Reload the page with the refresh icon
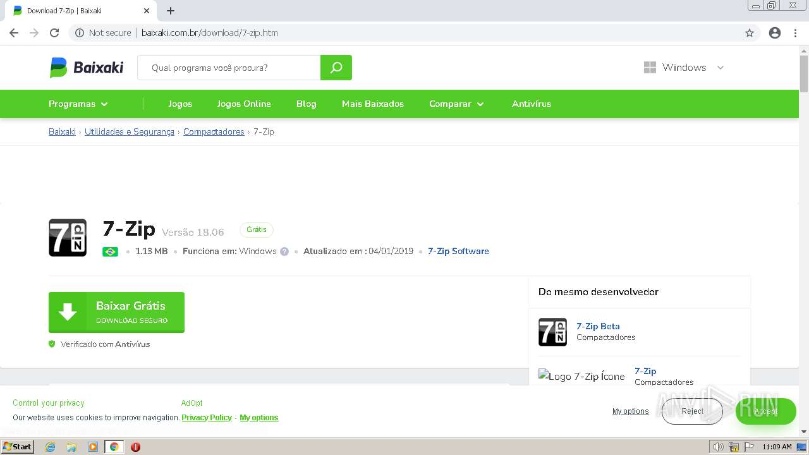 (x=54, y=33)
